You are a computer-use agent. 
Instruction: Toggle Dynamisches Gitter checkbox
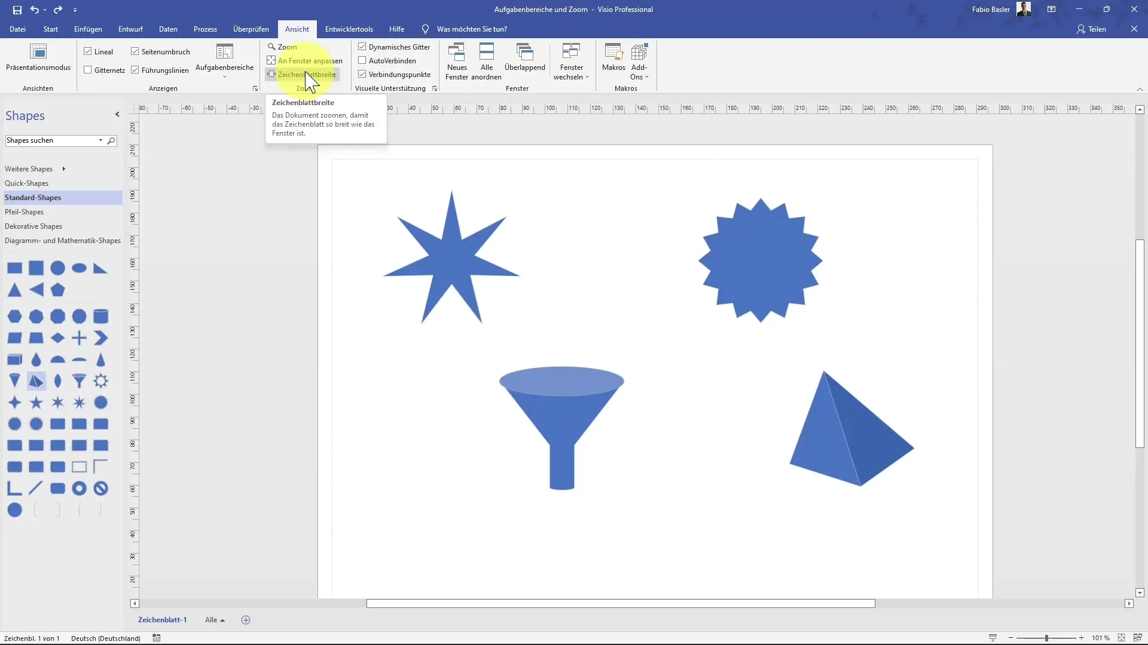pos(362,47)
